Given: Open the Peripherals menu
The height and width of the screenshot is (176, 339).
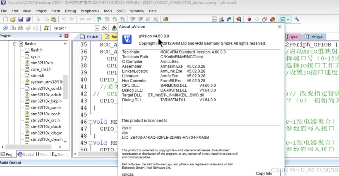Looking at the screenshot, I should [90, 11].
